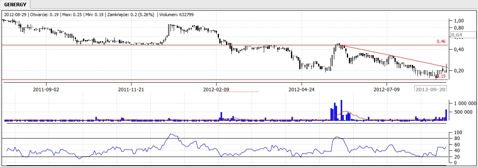The height and width of the screenshot is (168, 478).
Task: Click the Wolumen: 632799 readout
Action: tap(176, 15)
